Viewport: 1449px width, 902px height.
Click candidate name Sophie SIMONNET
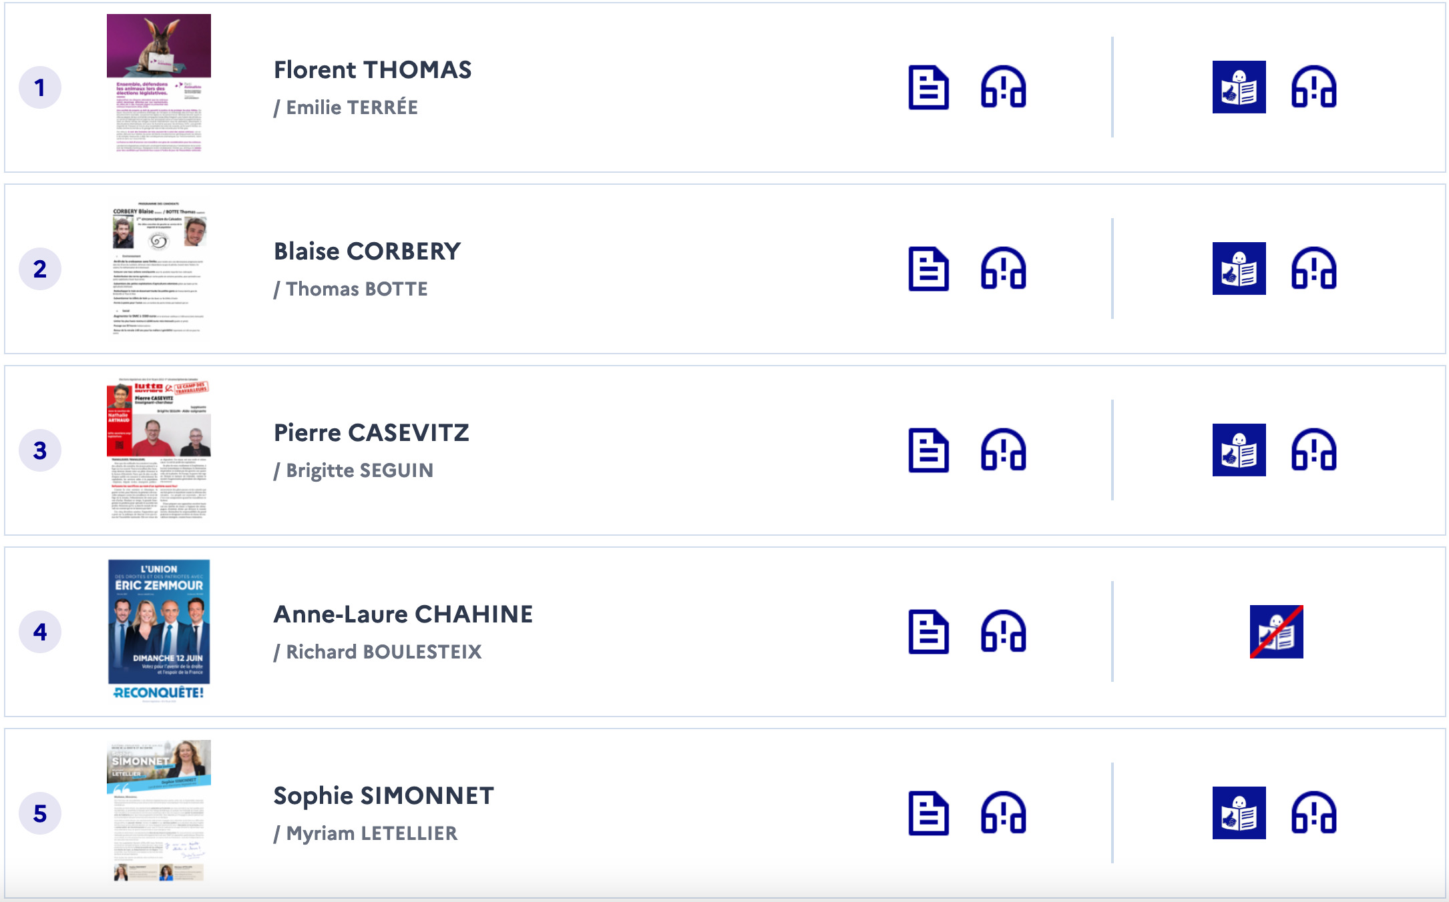click(384, 796)
